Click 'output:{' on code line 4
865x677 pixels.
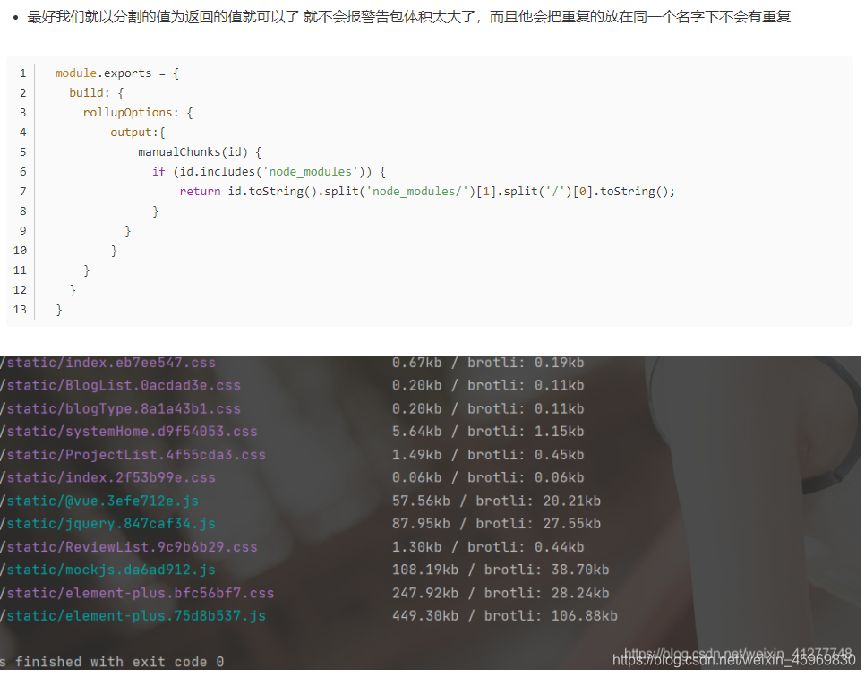coord(138,133)
